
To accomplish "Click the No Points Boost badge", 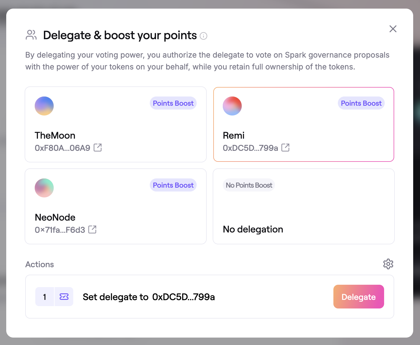I will pyautogui.click(x=249, y=185).
